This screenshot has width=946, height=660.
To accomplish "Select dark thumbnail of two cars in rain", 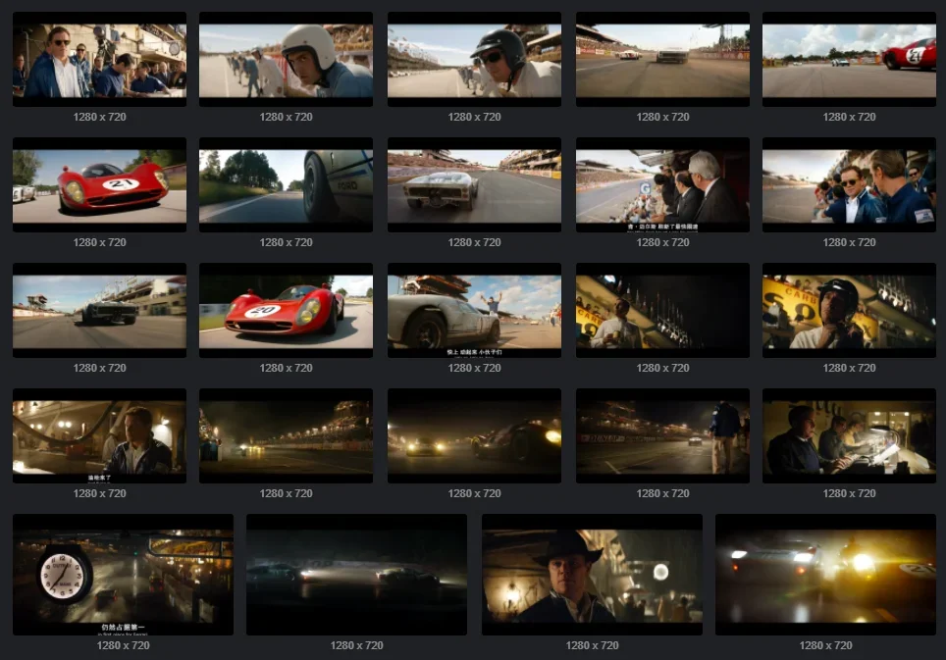I will click(356, 575).
